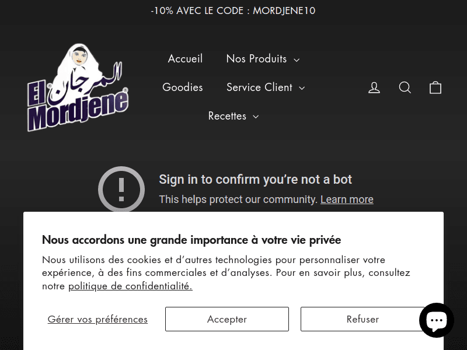Open the Goodies menu item
Viewport: 467px width, 350px height.
tap(183, 87)
